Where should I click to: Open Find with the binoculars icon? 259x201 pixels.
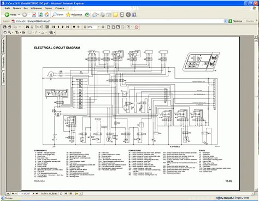click(27, 27)
